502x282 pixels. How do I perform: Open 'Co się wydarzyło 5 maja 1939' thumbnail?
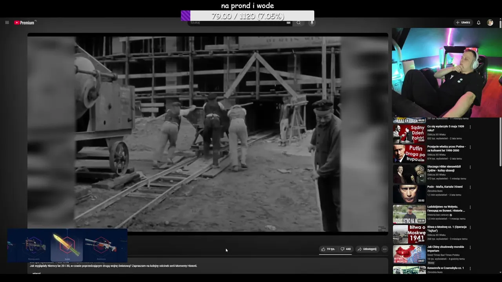click(x=409, y=134)
